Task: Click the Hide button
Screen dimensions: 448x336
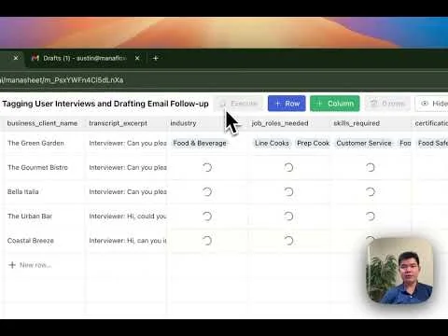Action: pos(432,104)
